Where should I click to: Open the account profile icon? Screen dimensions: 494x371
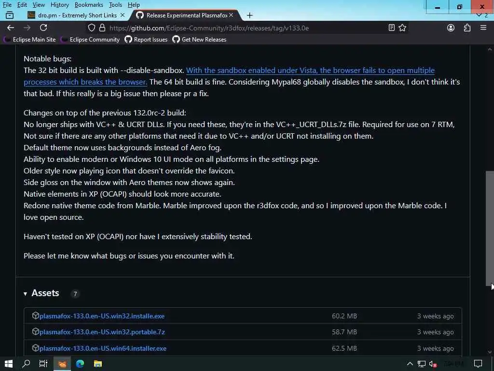(x=451, y=28)
